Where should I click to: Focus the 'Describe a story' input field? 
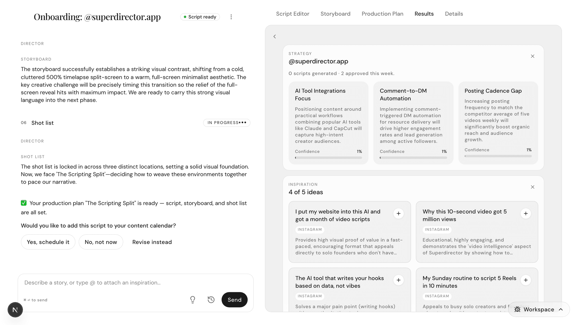coord(135,283)
